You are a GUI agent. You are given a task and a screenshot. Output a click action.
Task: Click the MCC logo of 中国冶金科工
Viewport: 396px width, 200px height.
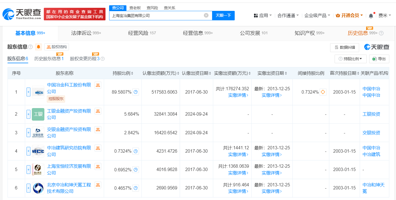(38, 92)
